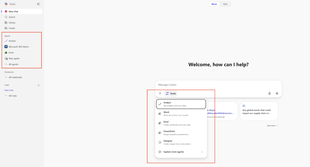Open the Excel agent in sidebar
Screen dimensions: 310x167
[x=11, y=53]
